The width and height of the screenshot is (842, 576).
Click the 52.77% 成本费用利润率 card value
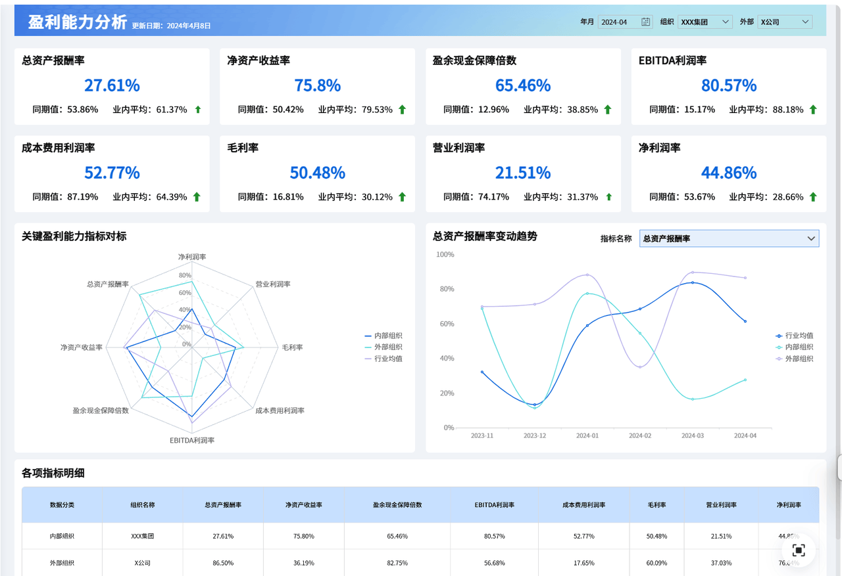click(x=112, y=173)
